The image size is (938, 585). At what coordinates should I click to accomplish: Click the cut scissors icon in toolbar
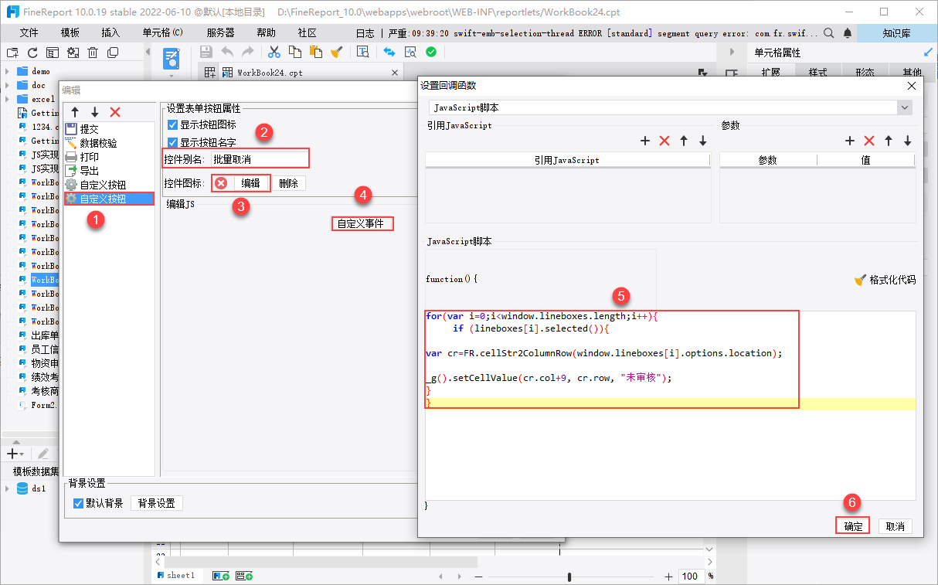point(274,52)
